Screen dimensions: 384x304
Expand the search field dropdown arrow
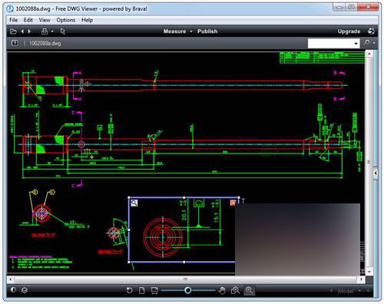pos(356,44)
